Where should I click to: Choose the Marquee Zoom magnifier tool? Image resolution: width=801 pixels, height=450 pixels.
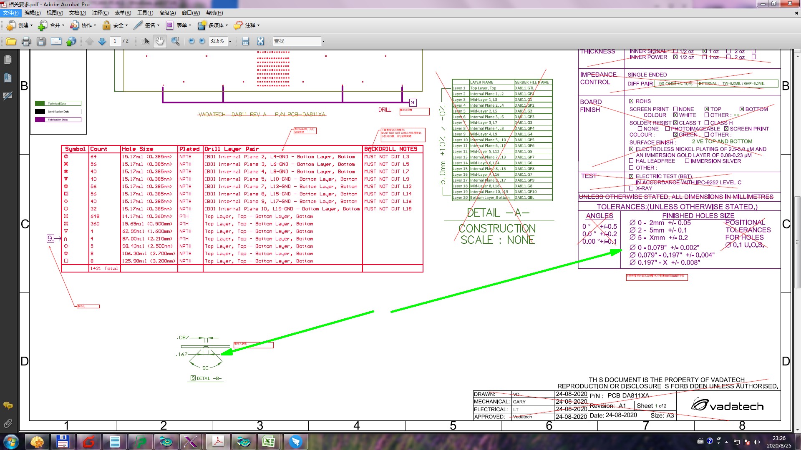(176, 41)
